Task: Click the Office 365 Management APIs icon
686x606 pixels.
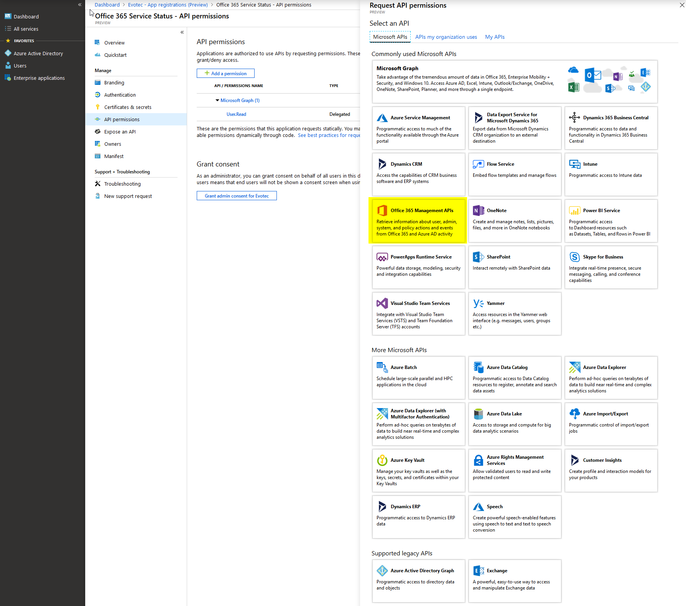Action: [382, 211]
